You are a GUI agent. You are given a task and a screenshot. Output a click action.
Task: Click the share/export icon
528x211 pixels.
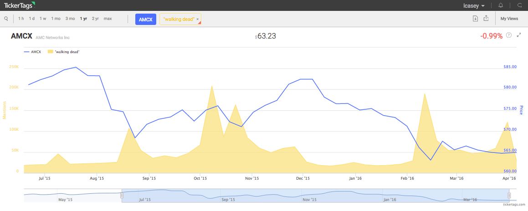[x=486, y=19]
